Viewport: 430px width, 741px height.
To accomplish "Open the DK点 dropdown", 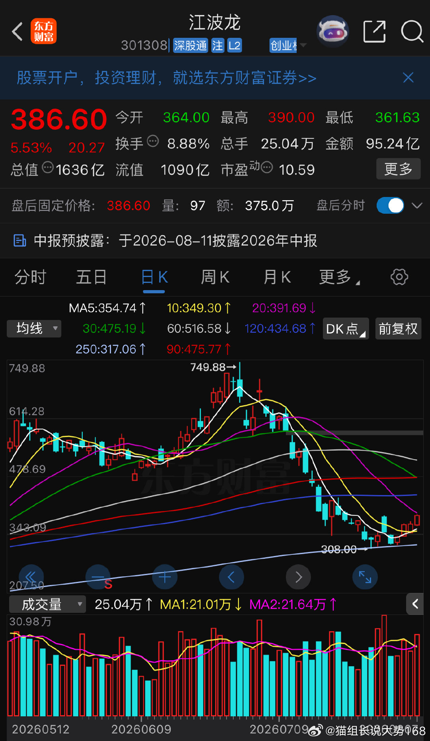I will point(346,329).
